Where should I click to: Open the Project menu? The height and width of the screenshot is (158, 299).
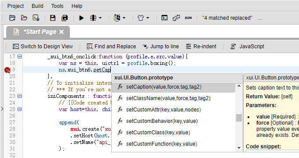click(15, 6)
